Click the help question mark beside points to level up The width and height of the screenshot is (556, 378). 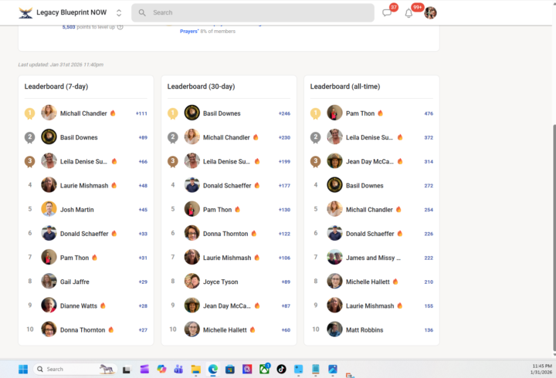[x=120, y=27]
